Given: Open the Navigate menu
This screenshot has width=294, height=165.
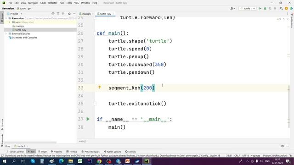Looking at the screenshot, I should [x=33, y=3].
